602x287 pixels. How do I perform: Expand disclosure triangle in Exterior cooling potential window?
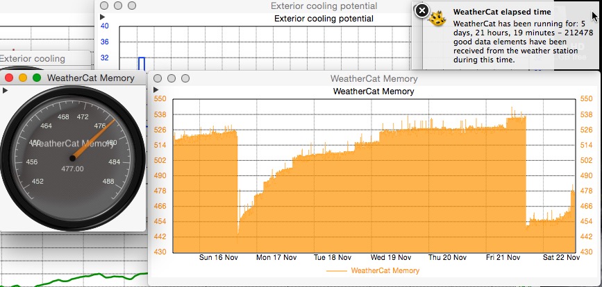(x=102, y=17)
